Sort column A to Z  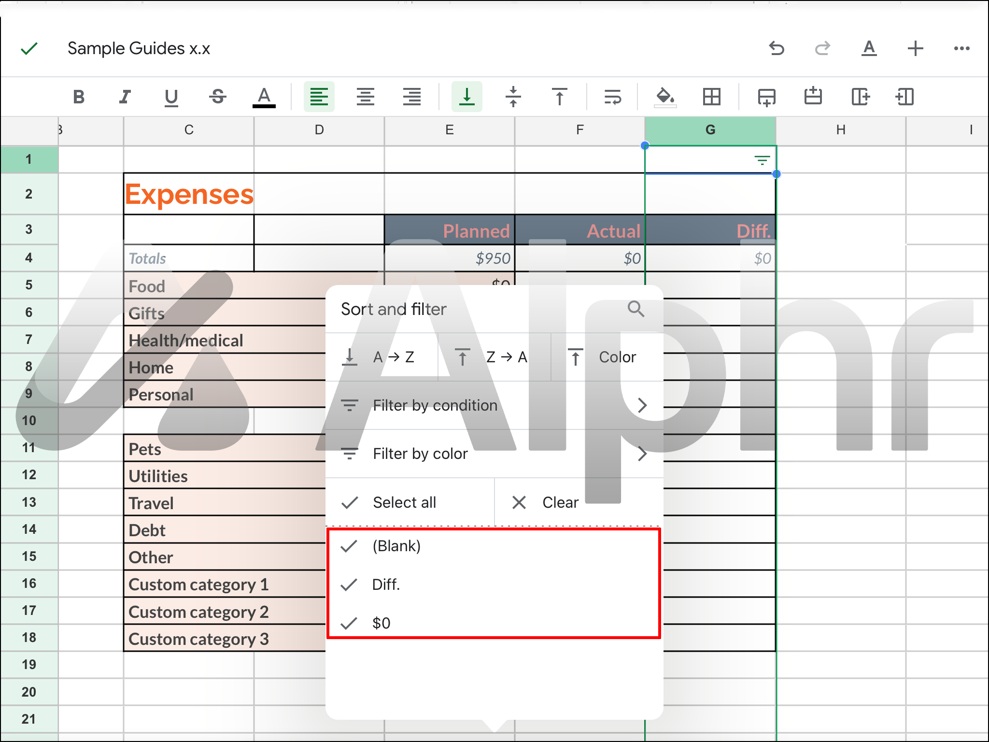[381, 357]
